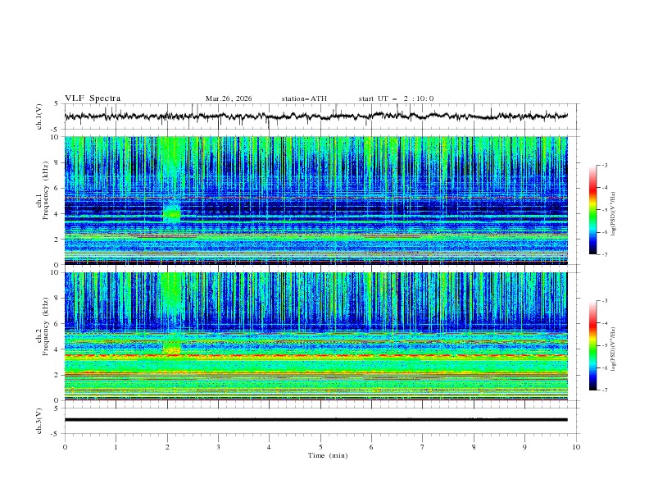Image resolution: width=649 pixels, height=502 pixels.
Task: Click the bright burst at 2 minutes in ch.1
Action: coord(172,212)
